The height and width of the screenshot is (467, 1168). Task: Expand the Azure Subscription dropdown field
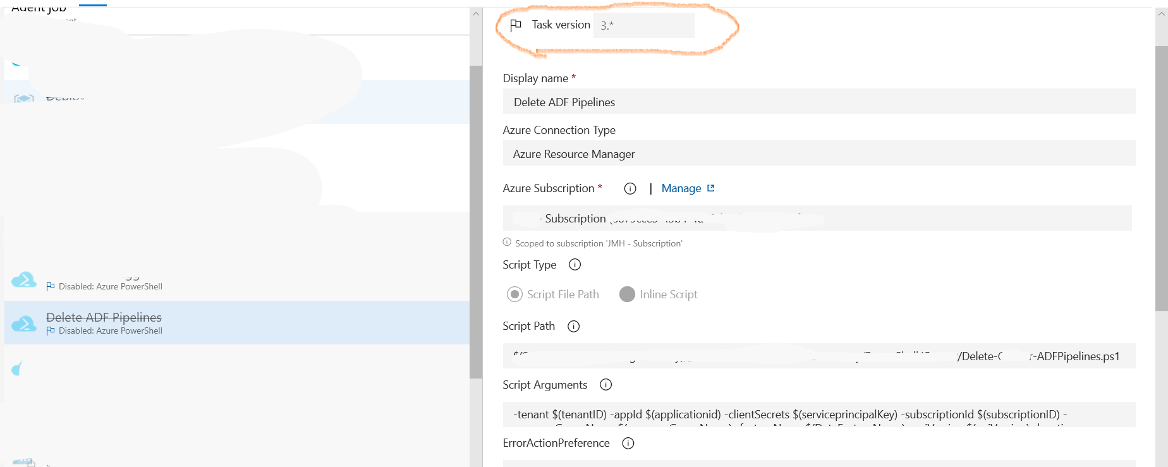click(817, 218)
